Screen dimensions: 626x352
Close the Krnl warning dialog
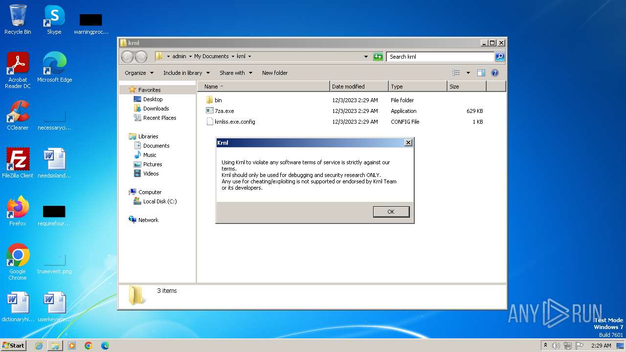(408, 143)
